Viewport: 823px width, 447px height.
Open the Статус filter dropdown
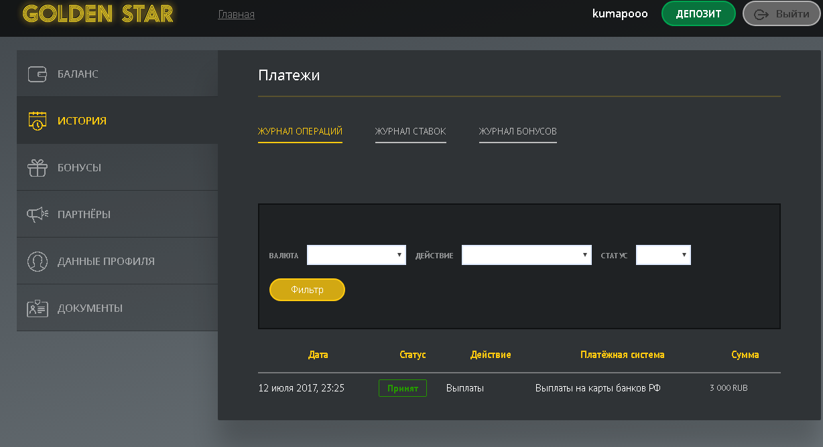pyautogui.click(x=663, y=255)
